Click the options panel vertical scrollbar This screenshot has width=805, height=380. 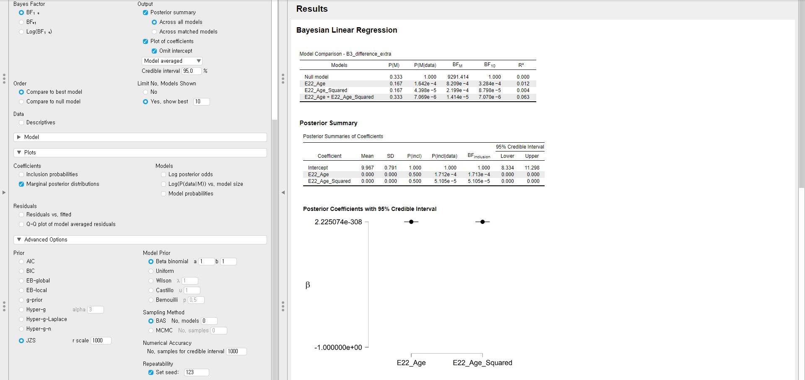(x=275, y=209)
